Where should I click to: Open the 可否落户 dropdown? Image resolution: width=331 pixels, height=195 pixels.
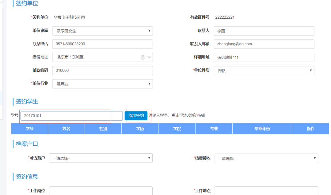pyautogui.click(x=101, y=158)
